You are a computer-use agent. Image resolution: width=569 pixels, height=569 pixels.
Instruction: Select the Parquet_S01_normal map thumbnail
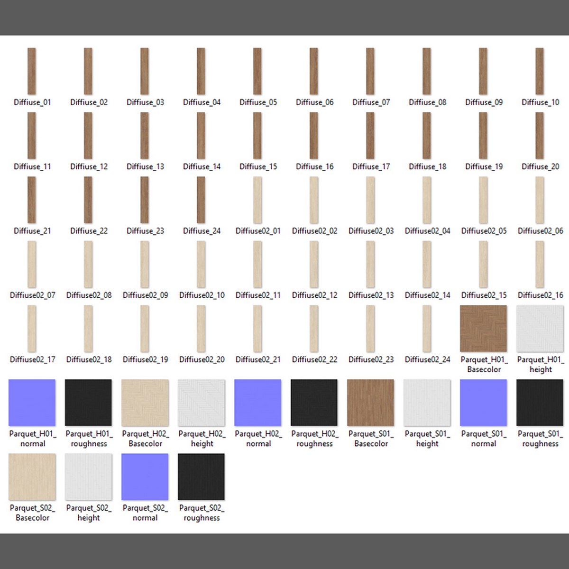(x=483, y=403)
